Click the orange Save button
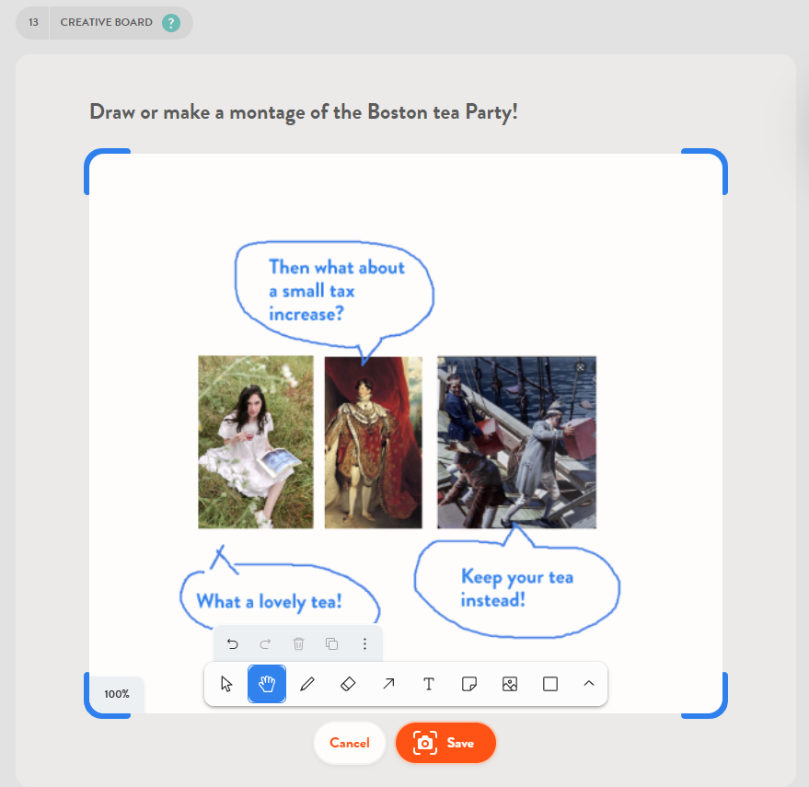This screenshot has height=787, width=809. click(x=446, y=743)
